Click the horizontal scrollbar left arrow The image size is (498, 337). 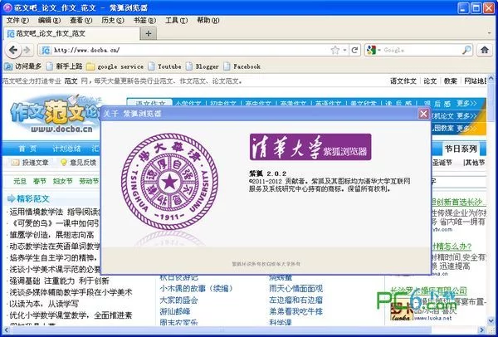[x=7, y=330]
